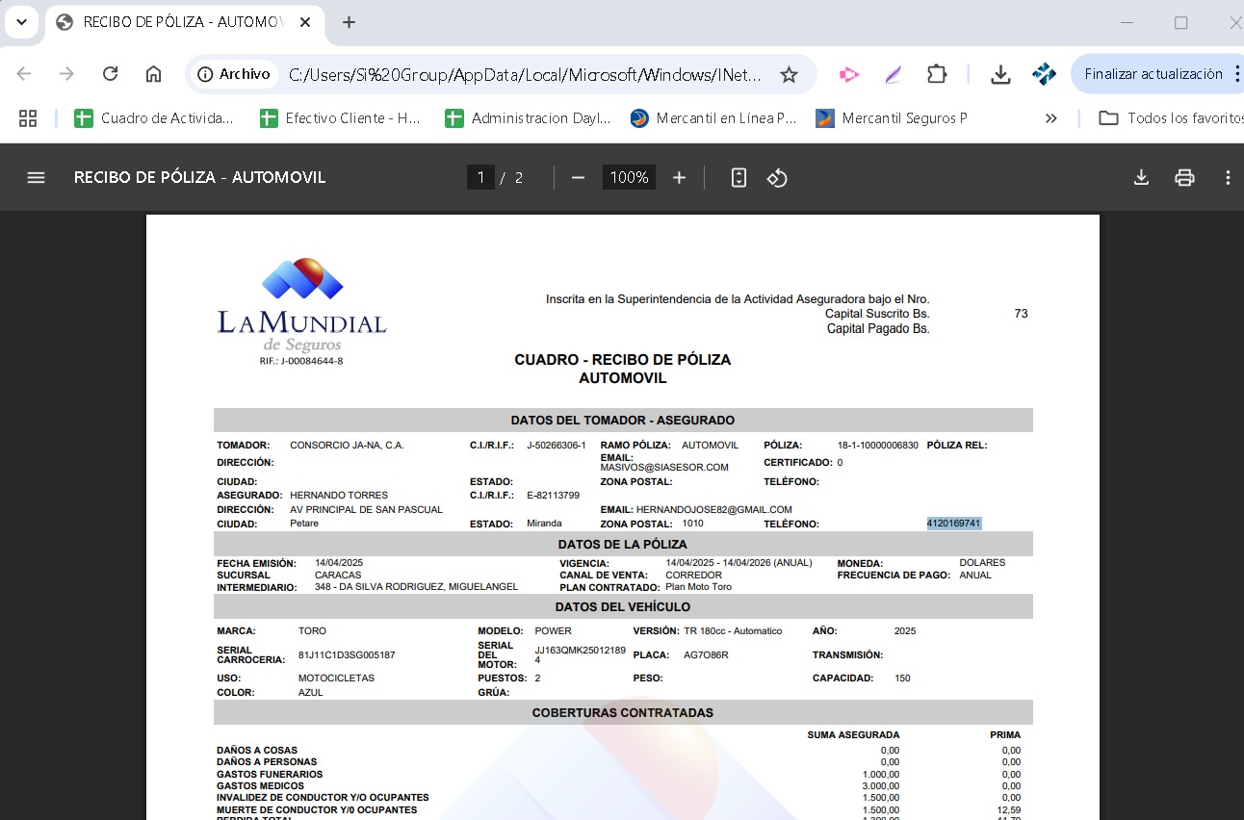This screenshot has width=1244, height=820.
Task: Click RIF value J-50266306-1
Action: pyautogui.click(x=557, y=446)
